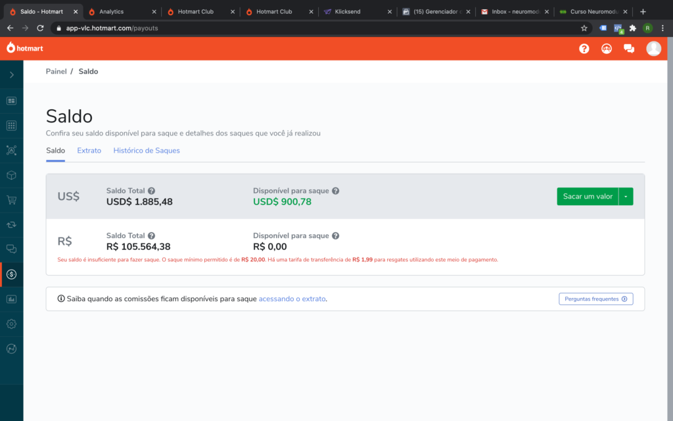Open the chat messages icon in header

click(629, 49)
